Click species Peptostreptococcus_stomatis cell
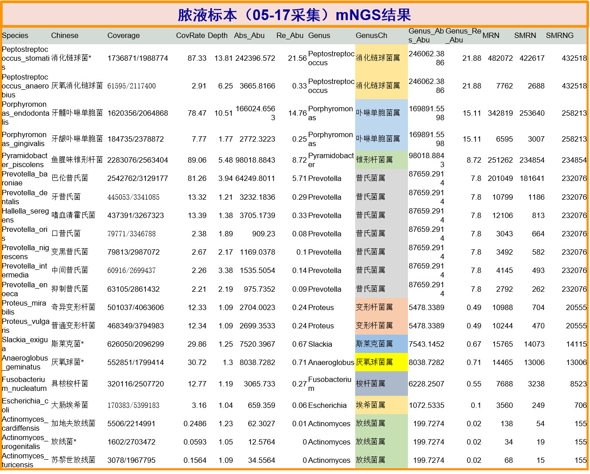590x474 pixels. click(25, 58)
